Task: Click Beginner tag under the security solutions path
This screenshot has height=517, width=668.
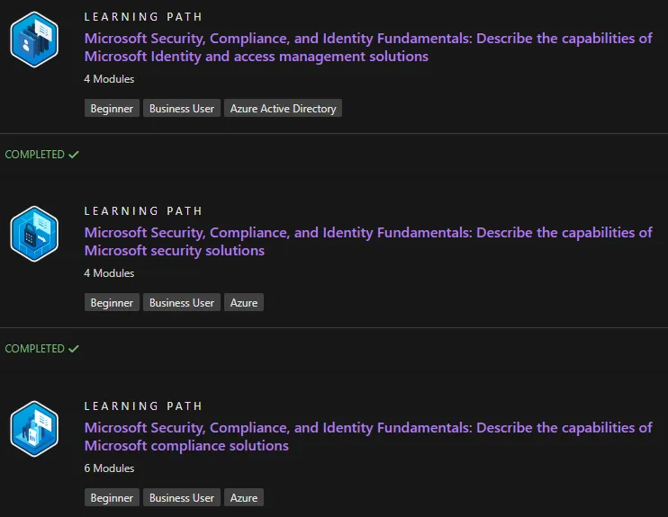Action: (112, 303)
